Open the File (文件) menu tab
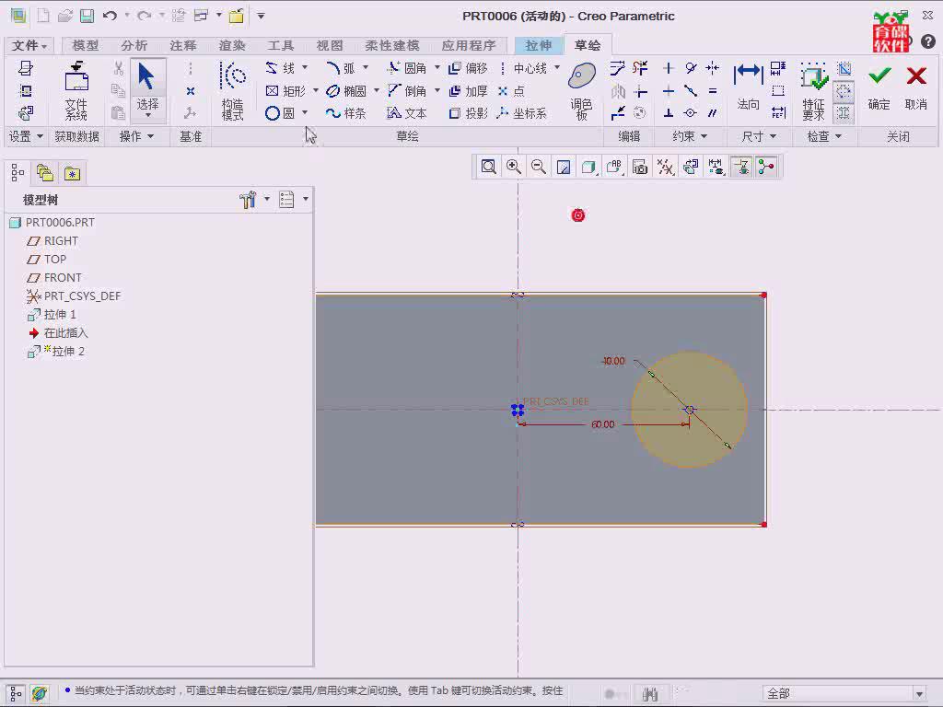This screenshot has height=707, width=943. 29,46
